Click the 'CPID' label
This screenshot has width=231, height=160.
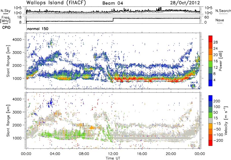point(6,27)
